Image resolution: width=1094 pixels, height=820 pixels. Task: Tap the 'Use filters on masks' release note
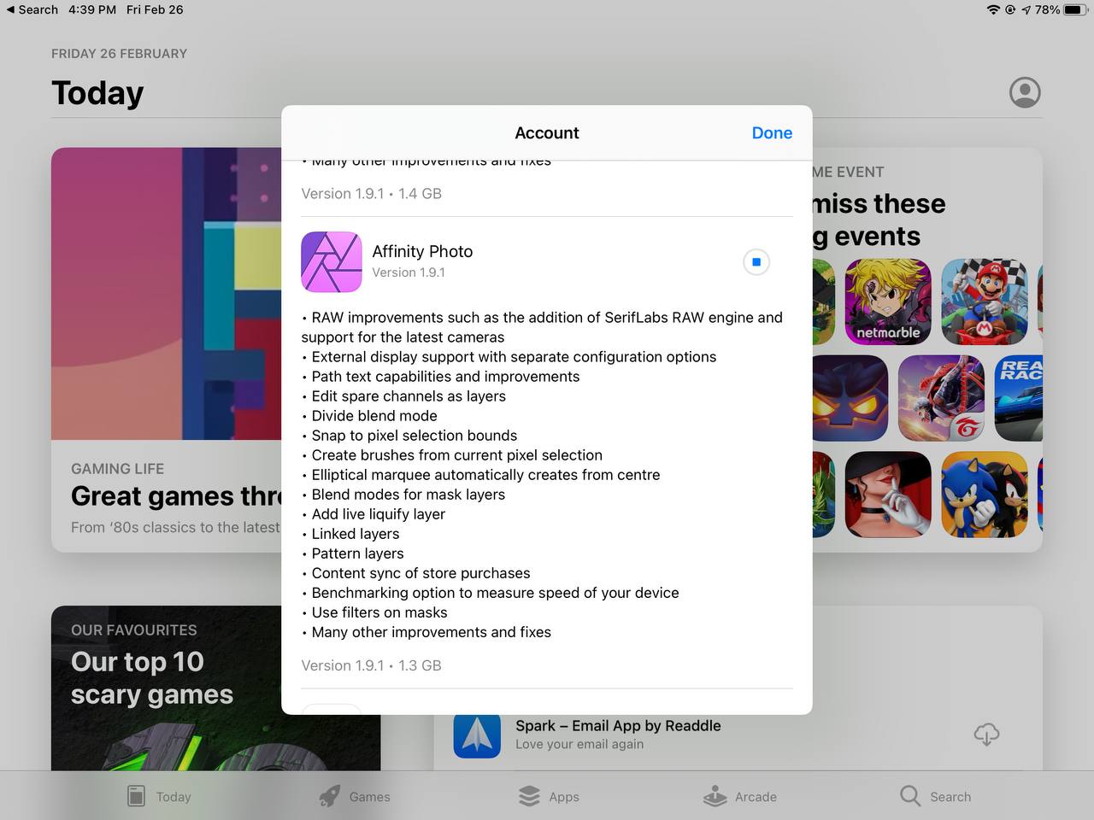coord(374,612)
